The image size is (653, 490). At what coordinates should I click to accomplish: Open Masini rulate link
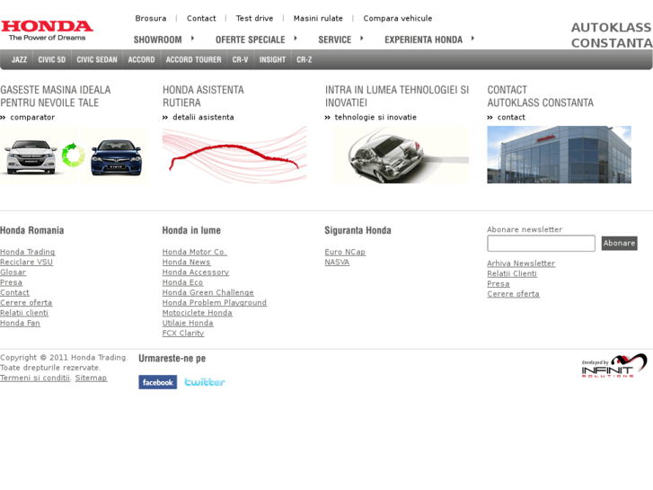coord(318,18)
